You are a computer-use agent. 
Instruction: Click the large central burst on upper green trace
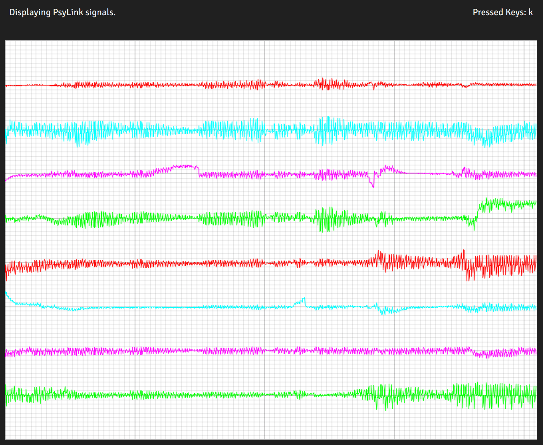click(325, 219)
